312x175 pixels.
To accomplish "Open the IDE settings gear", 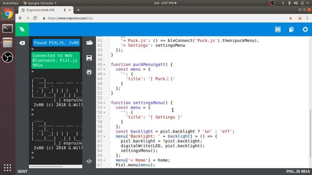I will (305, 29).
